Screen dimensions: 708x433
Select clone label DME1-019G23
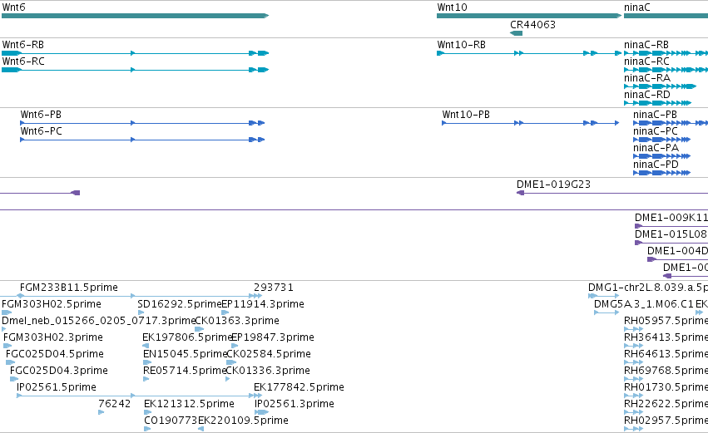553,185
